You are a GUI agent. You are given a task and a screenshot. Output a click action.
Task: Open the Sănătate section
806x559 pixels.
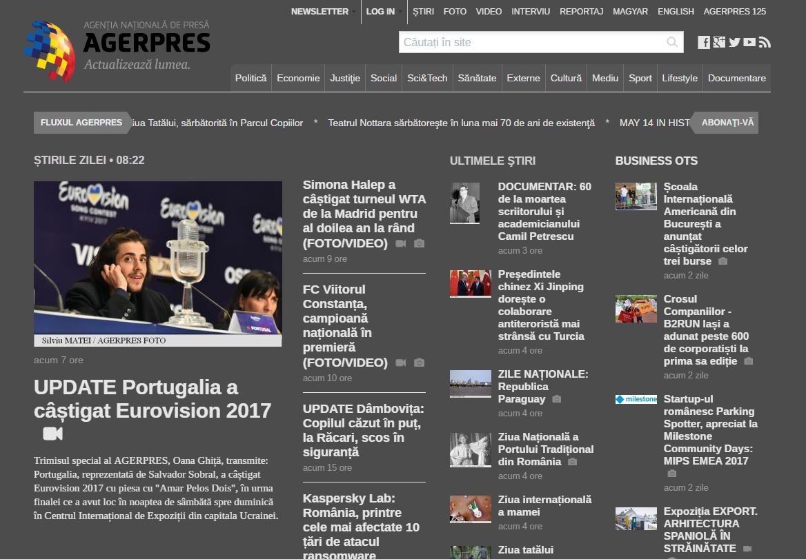point(477,78)
